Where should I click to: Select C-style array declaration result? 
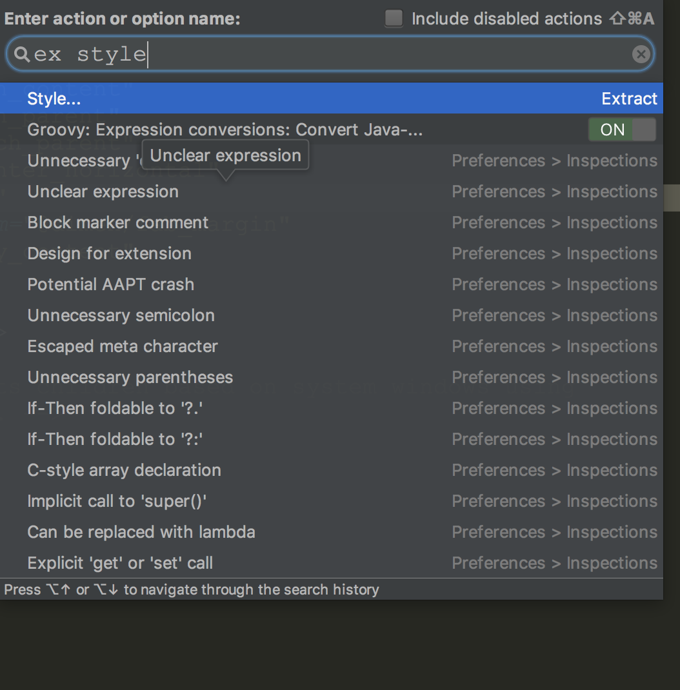(x=125, y=470)
